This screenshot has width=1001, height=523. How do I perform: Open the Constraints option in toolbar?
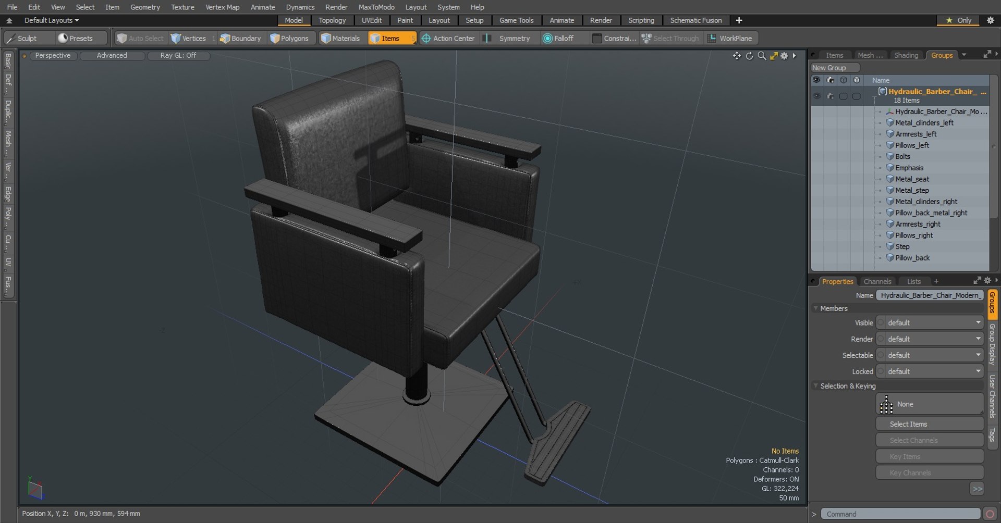[614, 38]
